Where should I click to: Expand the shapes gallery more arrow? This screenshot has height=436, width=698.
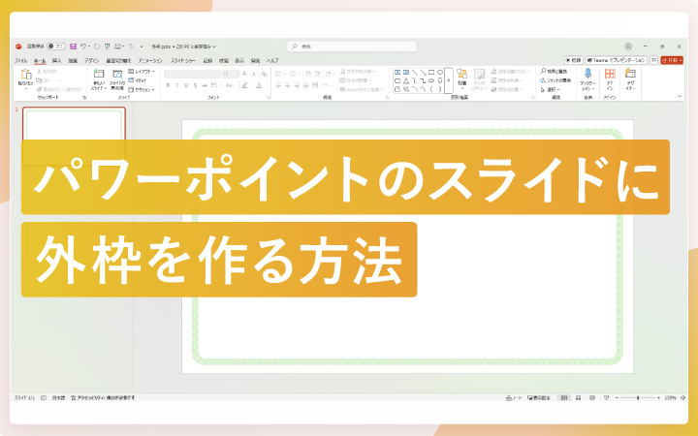(x=448, y=80)
